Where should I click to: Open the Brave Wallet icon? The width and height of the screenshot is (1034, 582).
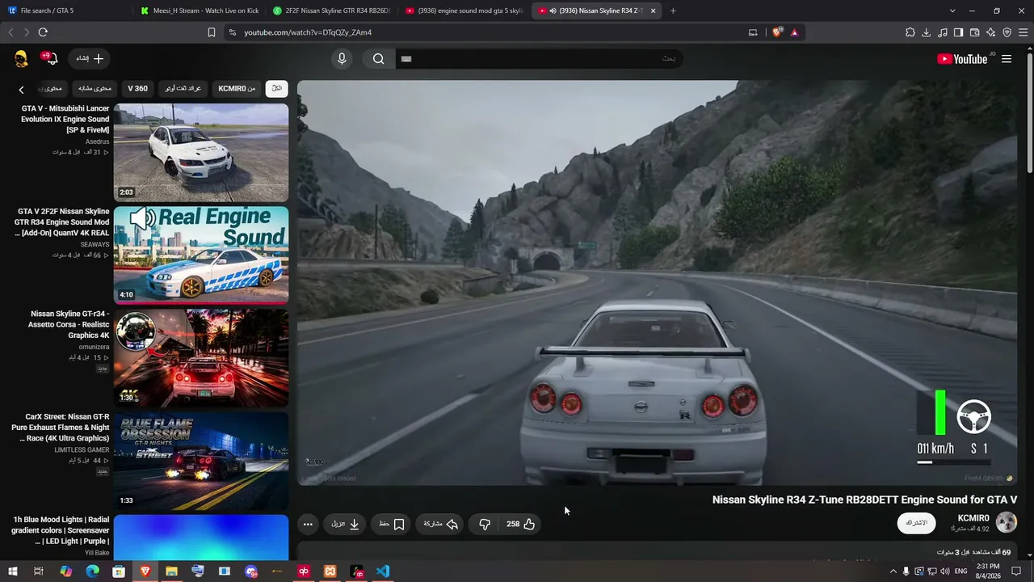(975, 32)
